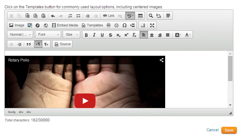Insert special character omega symbol
The image size is (239, 137).
click(x=125, y=25)
